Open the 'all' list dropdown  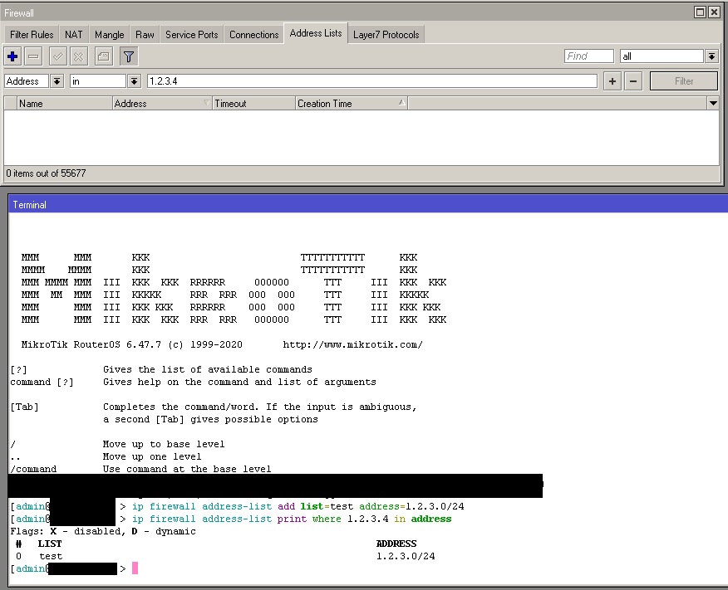(711, 56)
